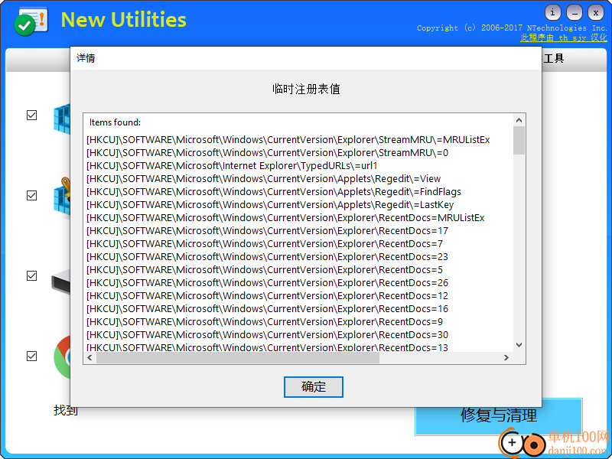The image size is (612, 459).
Task: Select the RecentDocs=12 entry
Action: [x=267, y=296]
